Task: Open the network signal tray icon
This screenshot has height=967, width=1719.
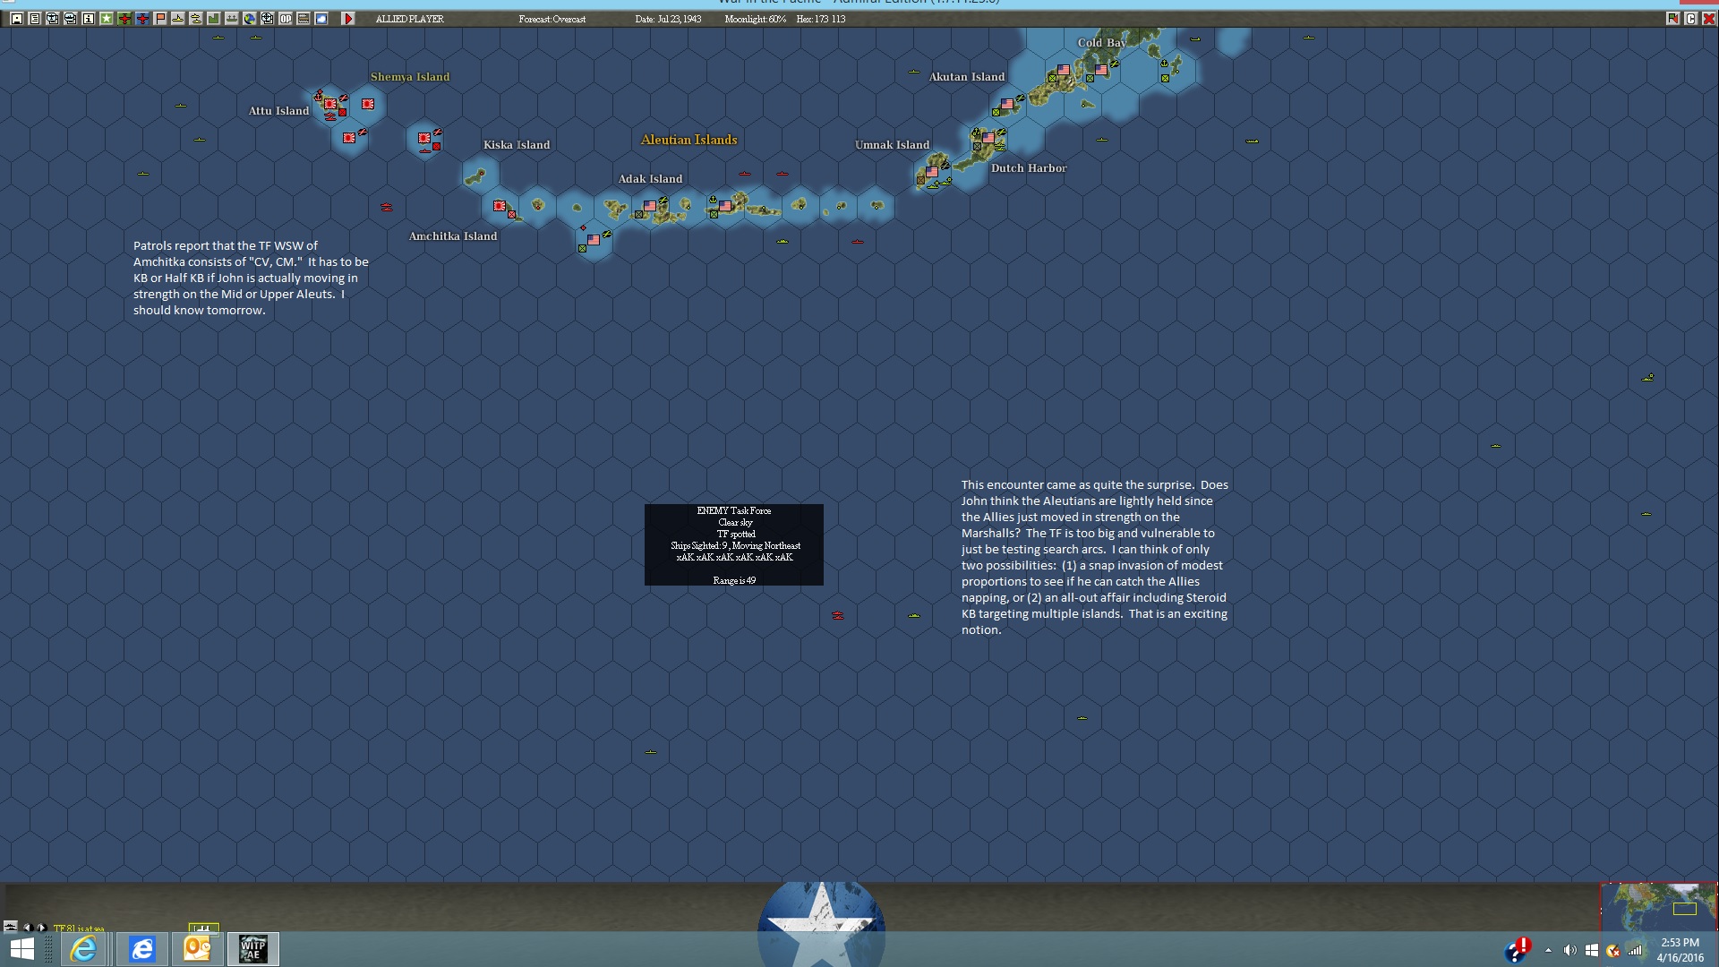Action: 1635,951
